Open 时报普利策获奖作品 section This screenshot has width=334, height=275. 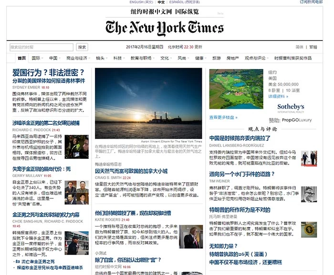[x=293, y=58]
